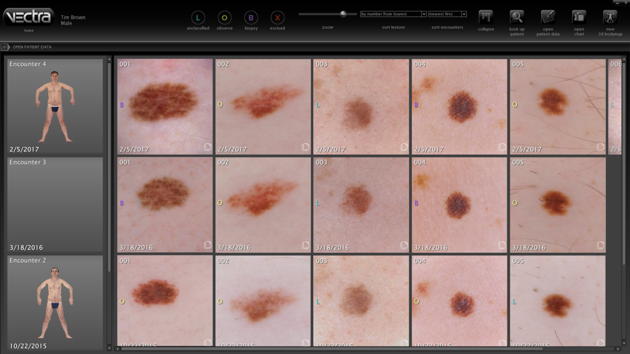Image resolution: width=630 pixels, height=354 pixels.
Task: Click the notes icon on lesion 005 from 3/18/2016
Action: (600, 245)
